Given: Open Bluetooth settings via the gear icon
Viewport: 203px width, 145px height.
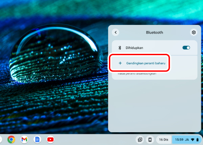Looking at the screenshot, I should tap(194, 32).
